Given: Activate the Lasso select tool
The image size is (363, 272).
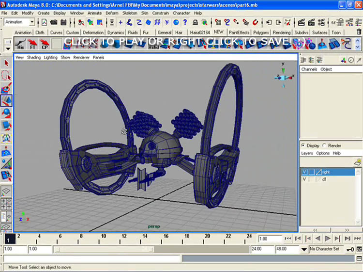Looking at the screenshot, I should pos(6,76).
